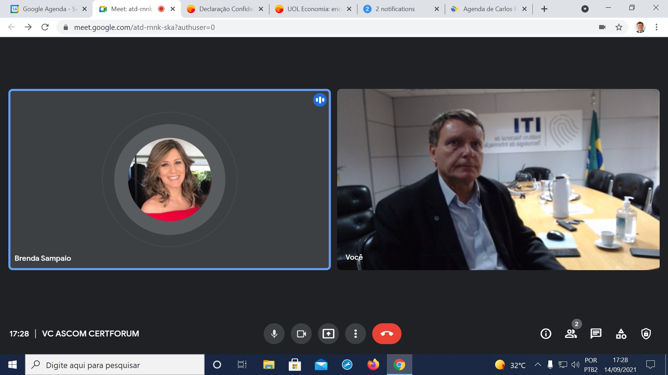
Task: Hang up the call
Action: pyautogui.click(x=387, y=333)
